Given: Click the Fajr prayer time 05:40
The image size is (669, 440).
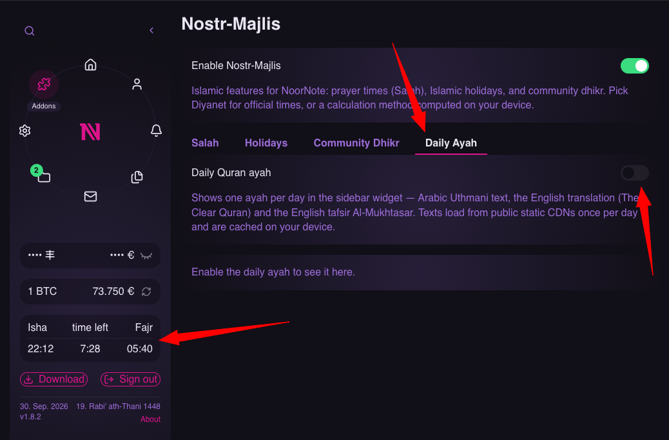Looking at the screenshot, I should tap(139, 348).
